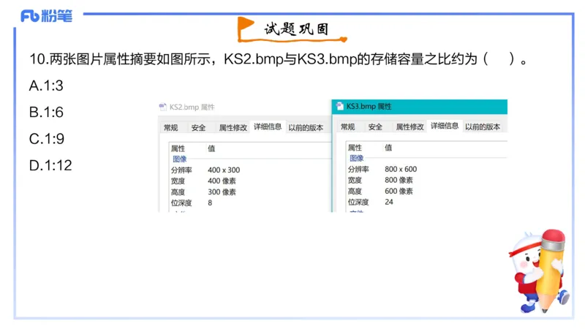Click 800 像素 width value
The image size is (585, 329).
tap(399, 180)
